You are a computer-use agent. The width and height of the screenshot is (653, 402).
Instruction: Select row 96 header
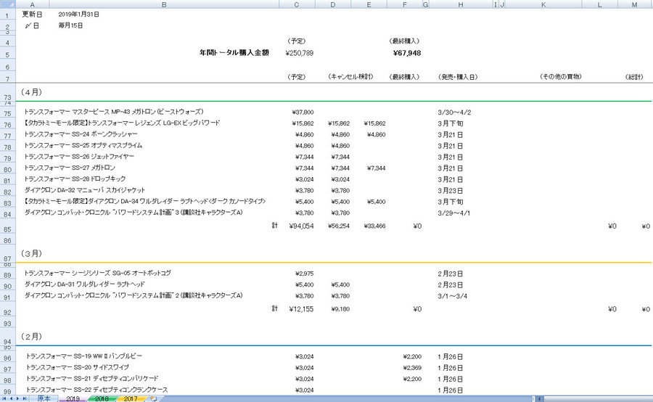pos(7,358)
